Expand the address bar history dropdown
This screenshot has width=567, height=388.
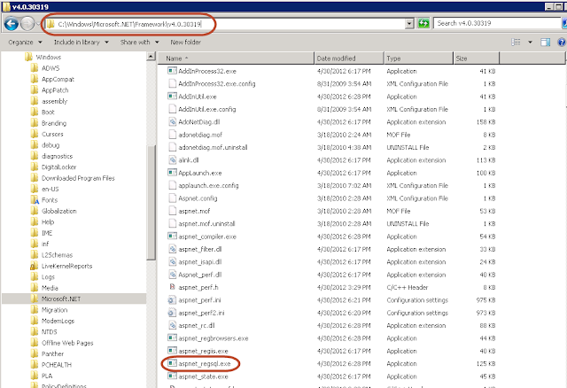[x=409, y=24]
